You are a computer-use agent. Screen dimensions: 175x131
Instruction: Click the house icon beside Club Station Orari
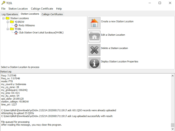(x=16, y=33)
